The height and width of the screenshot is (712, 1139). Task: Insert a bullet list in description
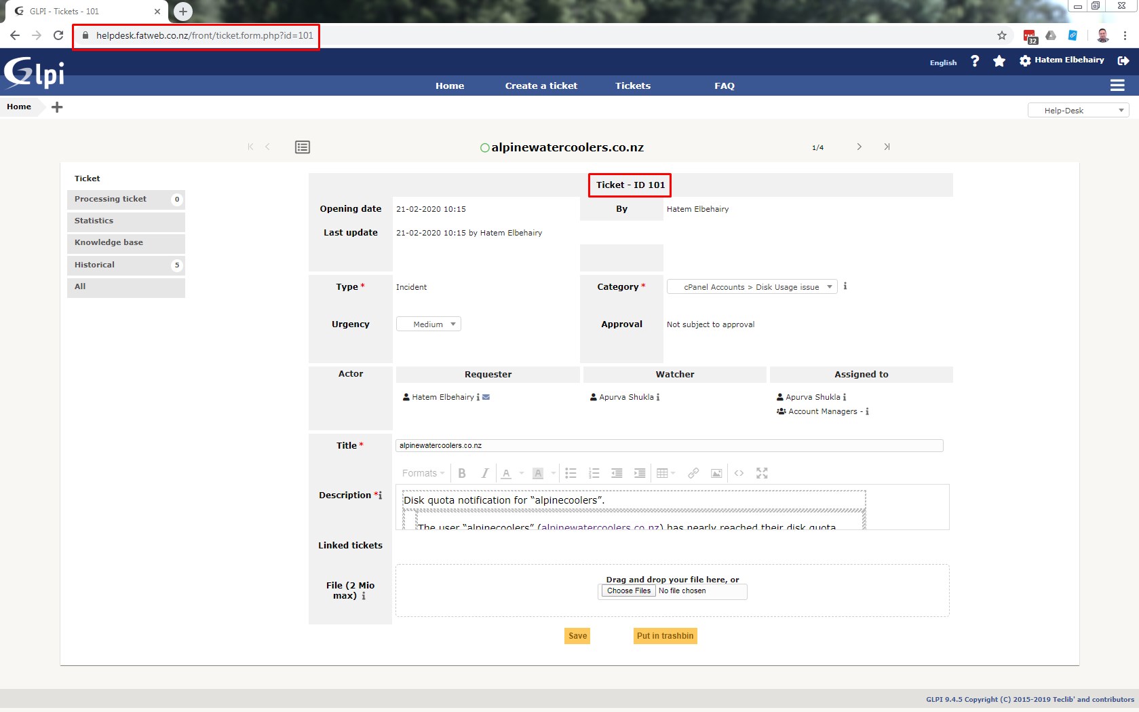[571, 474]
